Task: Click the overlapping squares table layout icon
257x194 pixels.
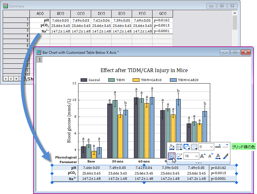Action: 187,147
